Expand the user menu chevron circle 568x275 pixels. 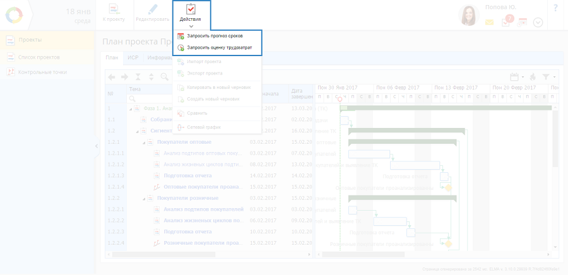point(538,23)
